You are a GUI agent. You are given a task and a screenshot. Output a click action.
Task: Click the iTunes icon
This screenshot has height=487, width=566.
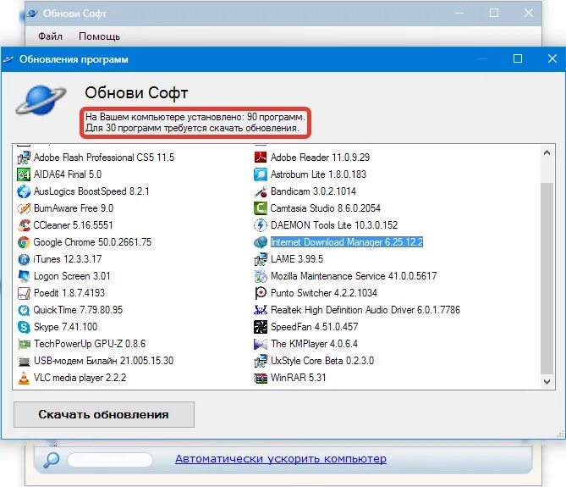click(x=24, y=259)
